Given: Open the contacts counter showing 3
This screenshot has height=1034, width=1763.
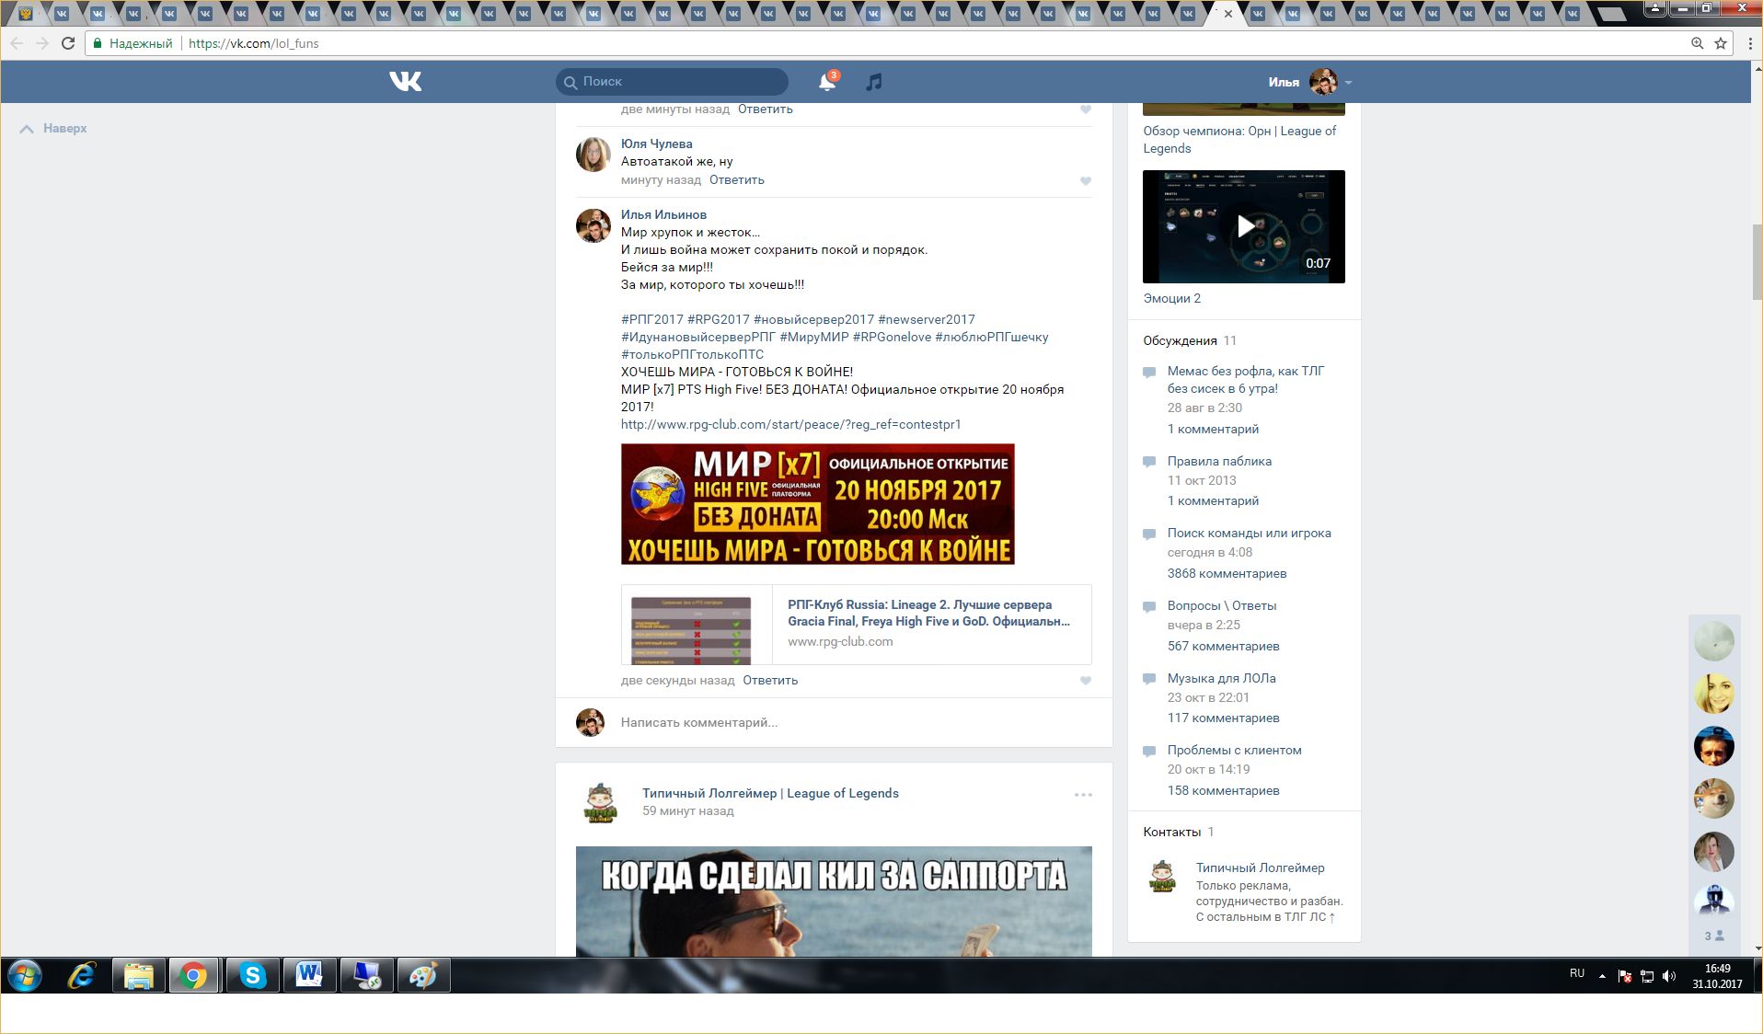Looking at the screenshot, I should [x=1713, y=936].
